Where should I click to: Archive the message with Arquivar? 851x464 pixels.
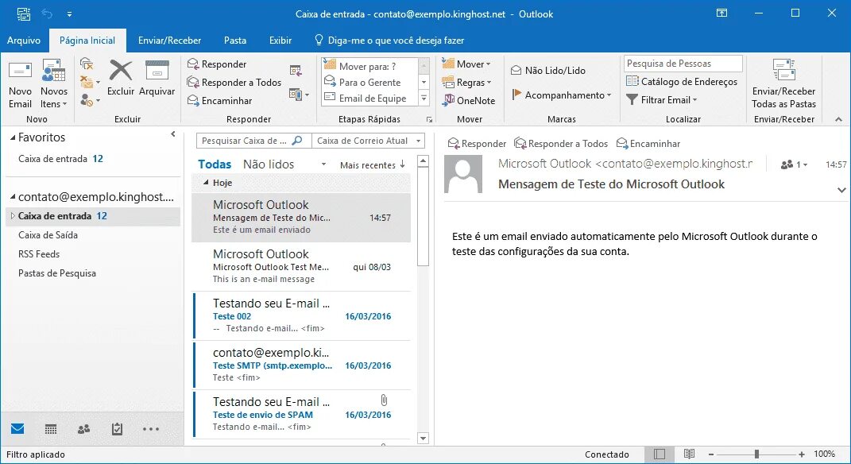pyautogui.click(x=157, y=78)
